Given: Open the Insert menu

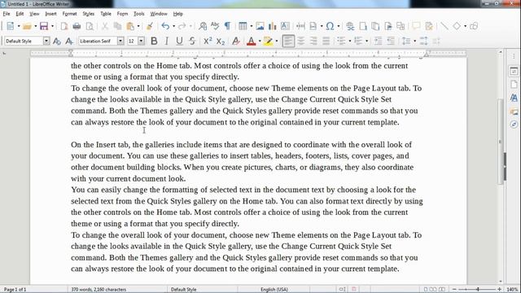Looking at the screenshot, I should point(50,14).
